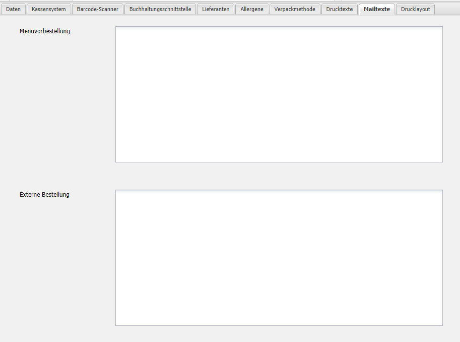Click the active Mailtexte tab

click(x=376, y=9)
